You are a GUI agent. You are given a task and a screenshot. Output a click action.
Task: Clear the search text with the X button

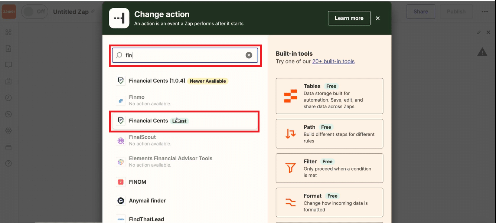point(249,55)
